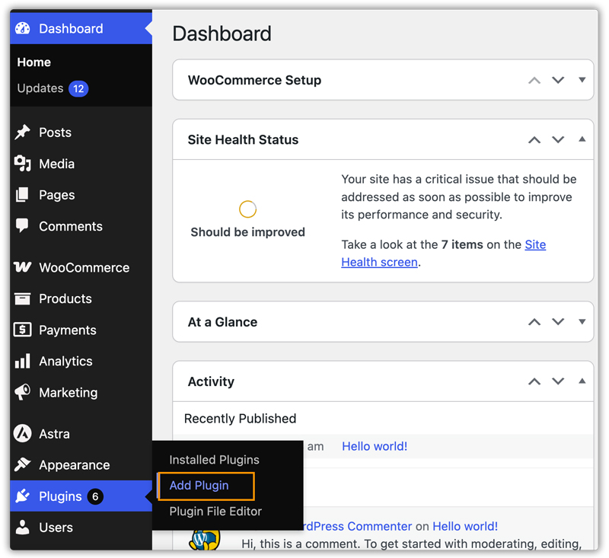Open the Posts menu
The height and width of the screenshot is (558, 609).
coord(81,132)
